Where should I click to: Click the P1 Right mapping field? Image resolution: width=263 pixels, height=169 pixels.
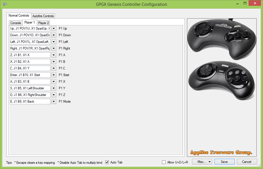point(30,48)
